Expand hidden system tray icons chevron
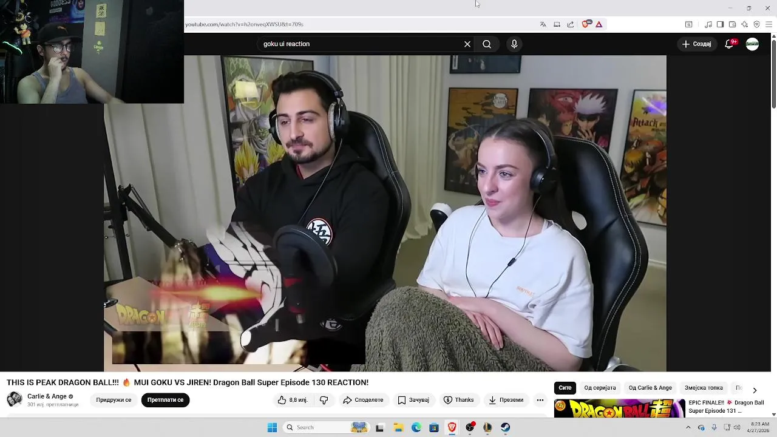The width and height of the screenshot is (777, 437). (688, 427)
